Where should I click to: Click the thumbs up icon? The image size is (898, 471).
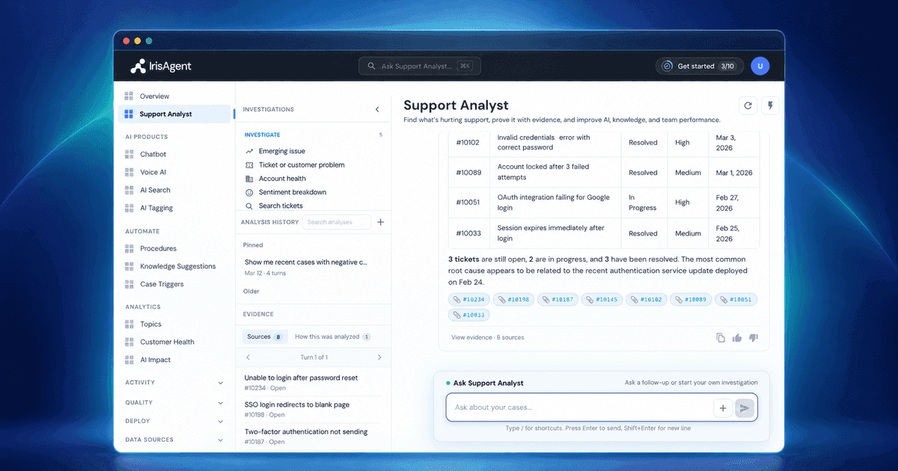(737, 338)
